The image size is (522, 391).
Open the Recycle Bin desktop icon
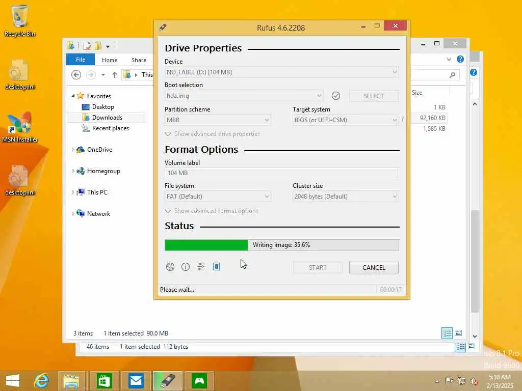pyautogui.click(x=20, y=20)
